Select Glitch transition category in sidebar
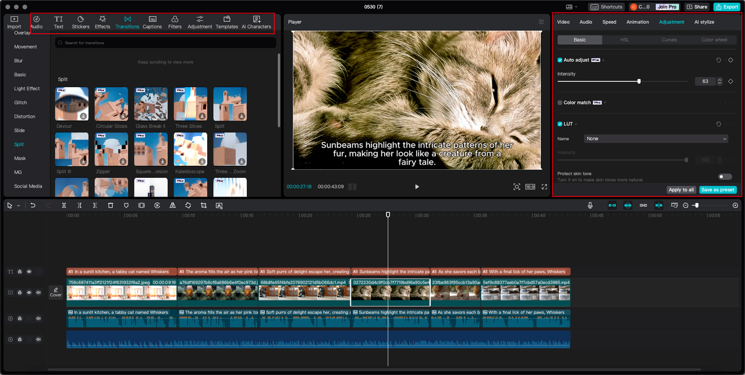745x375 pixels. point(20,102)
